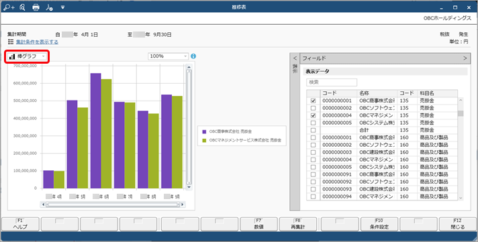Check 0000000004 OBCマネジメント 商品及び製品 row
The width and height of the screenshot is (478, 242).
tap(313, 160)
